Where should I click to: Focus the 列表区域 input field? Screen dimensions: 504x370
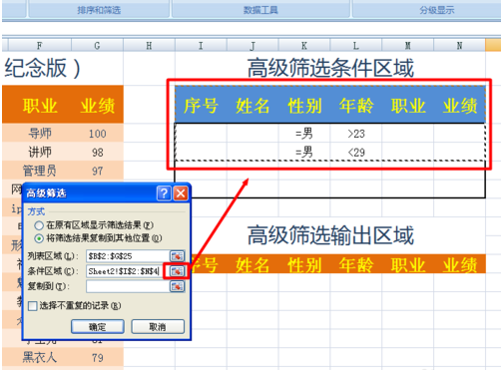[x=128, y=256]
